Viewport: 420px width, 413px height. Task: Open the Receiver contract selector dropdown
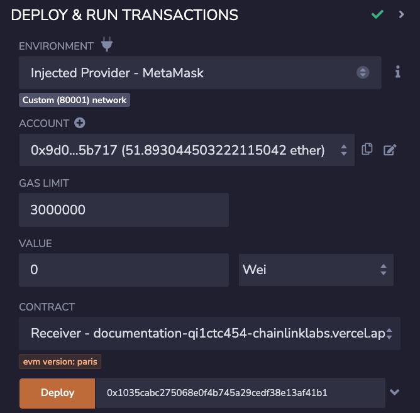[209, 333]
